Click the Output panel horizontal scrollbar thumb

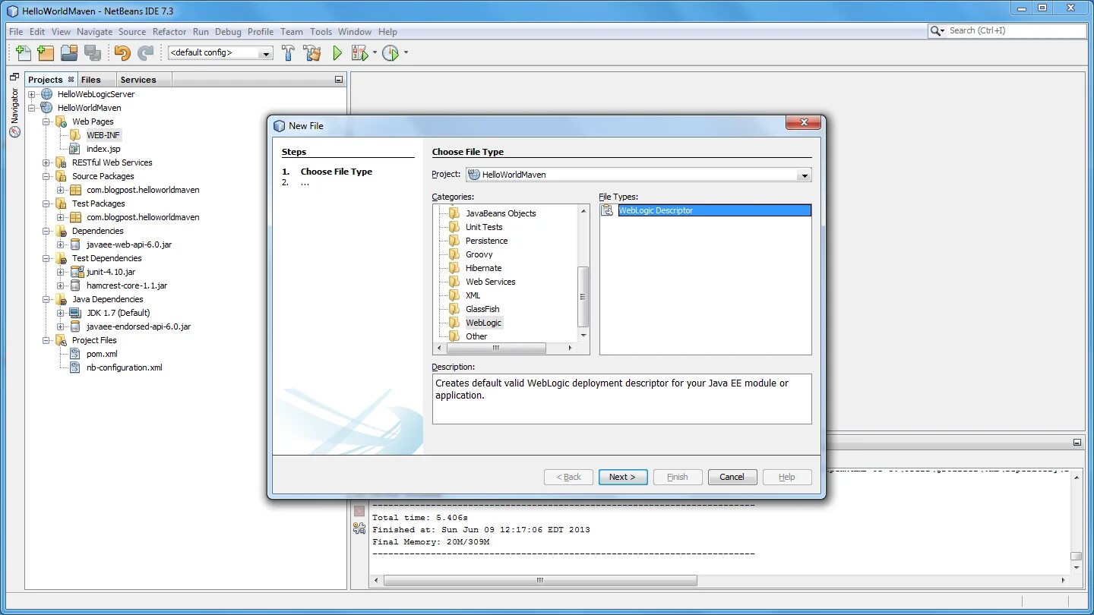coord(540,581)
